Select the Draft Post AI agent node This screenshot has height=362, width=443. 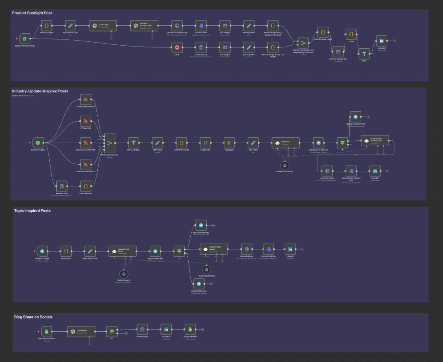286,143
